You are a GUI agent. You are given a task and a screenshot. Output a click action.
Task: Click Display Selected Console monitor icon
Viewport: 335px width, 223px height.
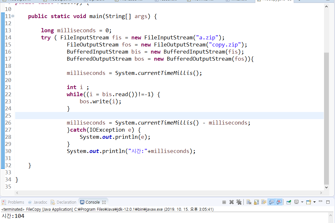tap(297, 202)
